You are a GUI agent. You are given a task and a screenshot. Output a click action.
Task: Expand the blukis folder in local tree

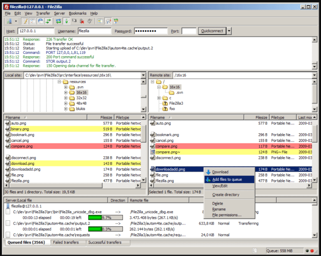(65, 109)
